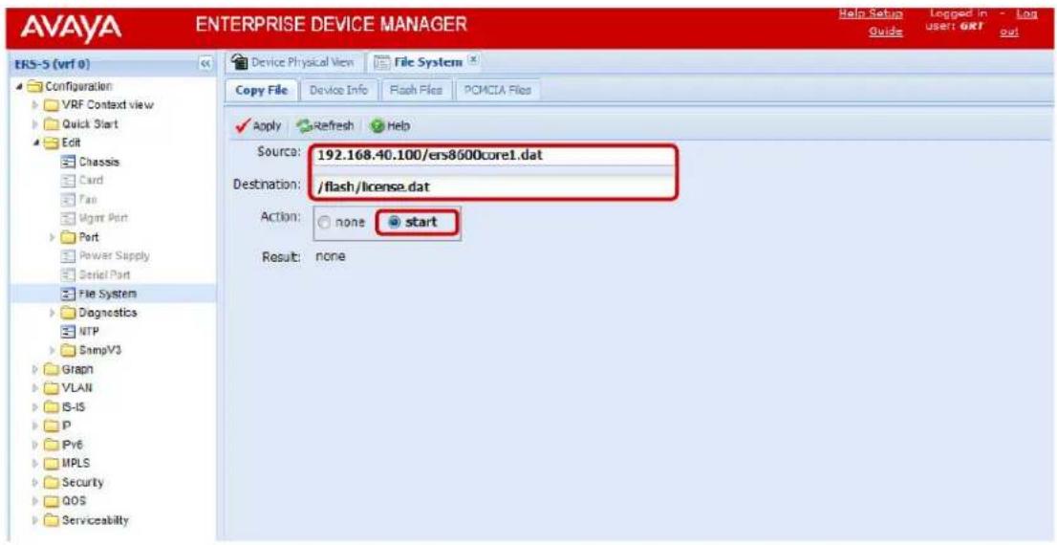Expand the SnmpV3 folder
The image size is (1057, 545).
point(53,350)
